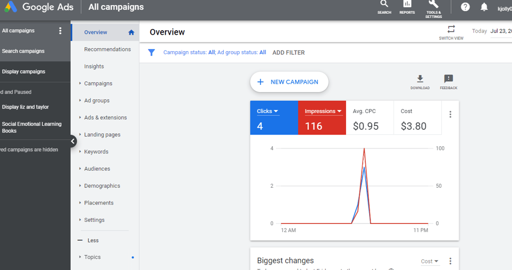Open the Cost dropdown in Biggest changes
This screenshot has height=270, width=512.
point(430,261)
